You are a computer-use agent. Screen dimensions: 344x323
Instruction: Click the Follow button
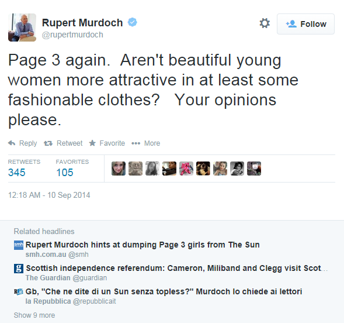(305, 24)
